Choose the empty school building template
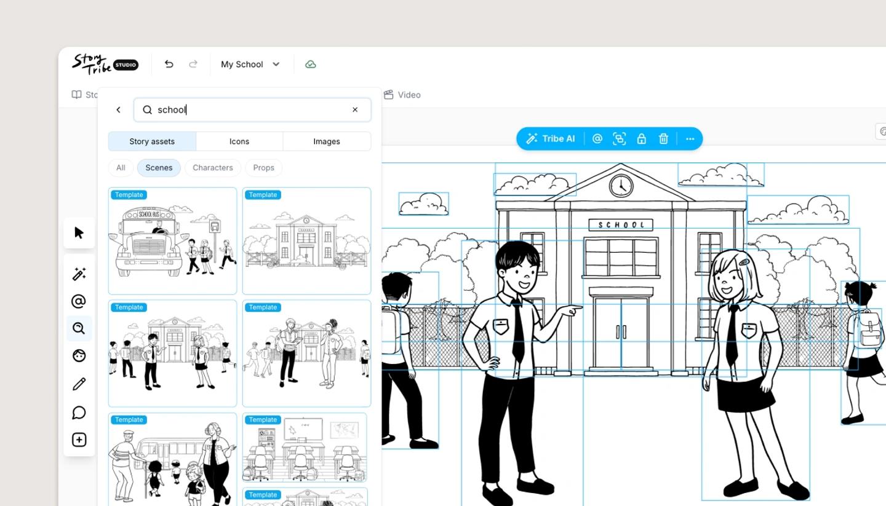The width and height of the screenshot is (886, 506). click(306, 241)
